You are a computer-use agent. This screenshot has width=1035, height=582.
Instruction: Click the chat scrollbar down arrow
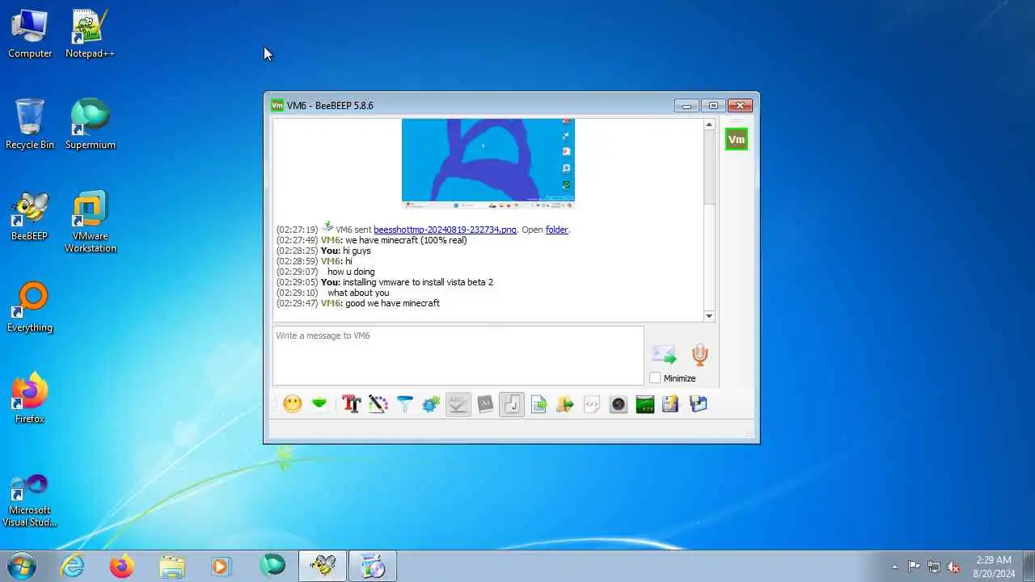[709, 316]
